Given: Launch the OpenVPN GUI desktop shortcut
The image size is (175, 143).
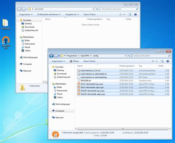Looking at the screenshot, I should pos(6,42).
